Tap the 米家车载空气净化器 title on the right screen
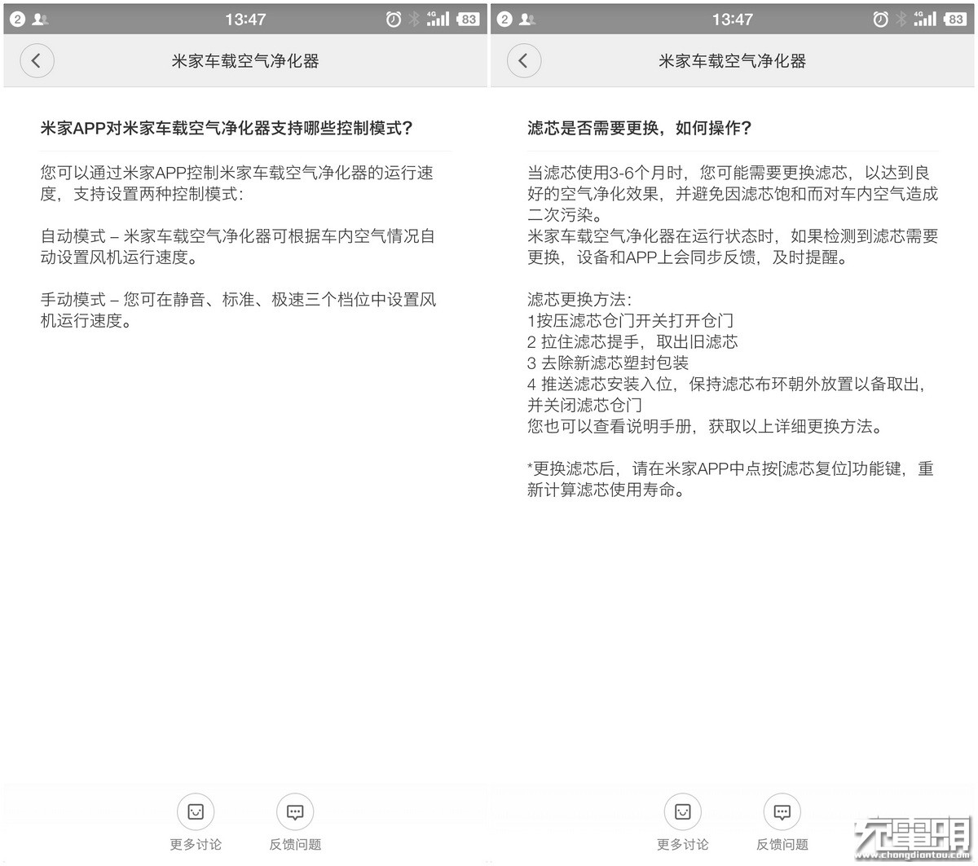Screen dimensions: 978x866 732,61
